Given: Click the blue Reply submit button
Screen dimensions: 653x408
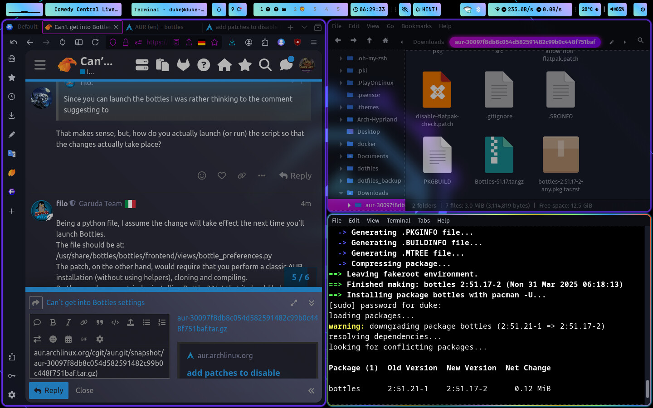Looking at the screenshot, I should 49,390.
